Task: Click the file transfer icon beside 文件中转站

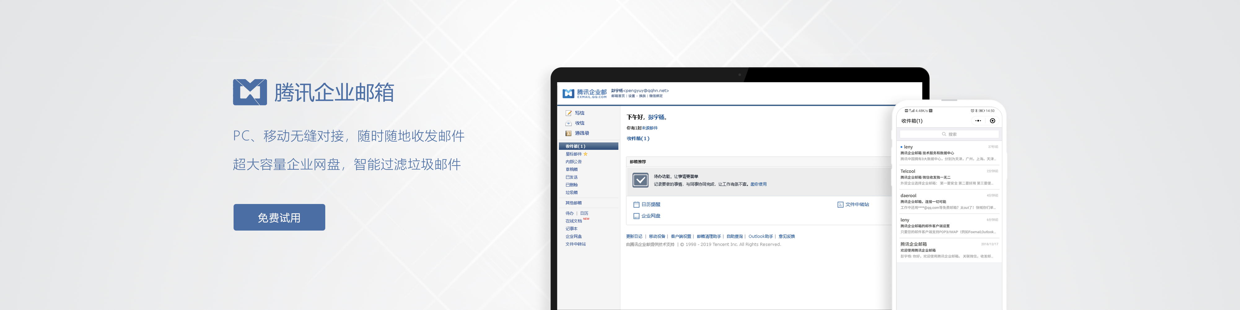Action: click(x=840, y=205)
